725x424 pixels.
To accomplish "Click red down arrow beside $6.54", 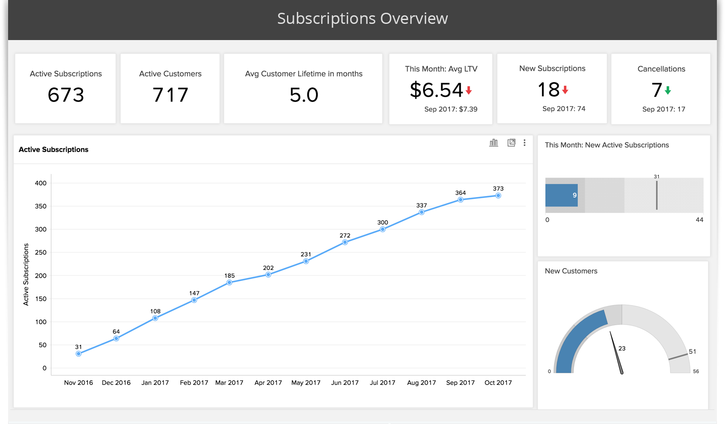I will pos(469,90).
